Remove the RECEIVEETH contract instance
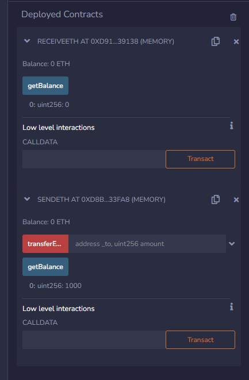The image size is (249, 380). 236,42
